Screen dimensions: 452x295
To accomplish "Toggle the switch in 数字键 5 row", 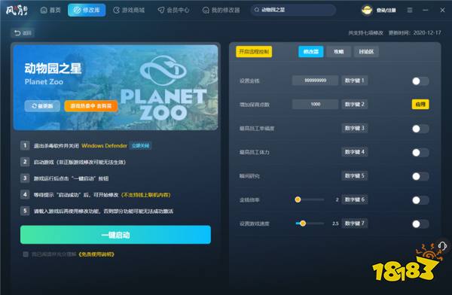I will [x=420, y=176].
